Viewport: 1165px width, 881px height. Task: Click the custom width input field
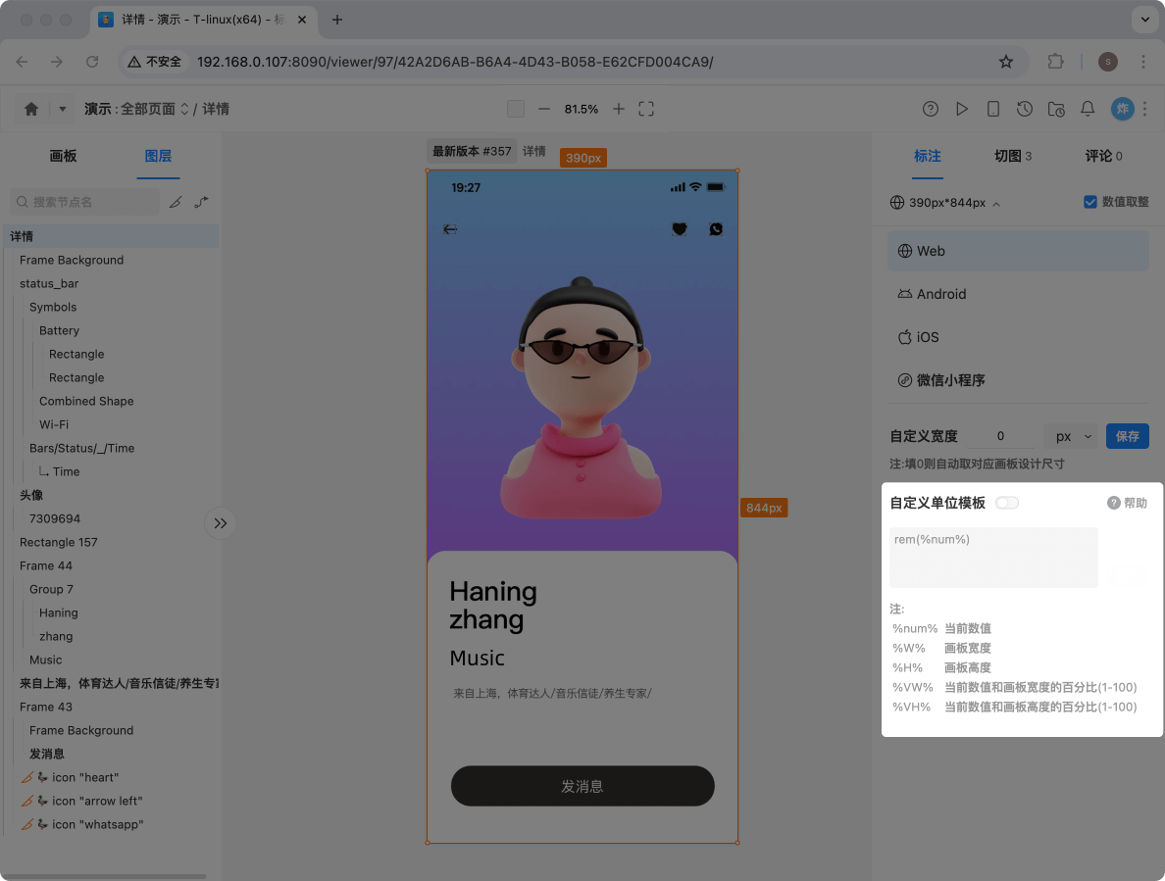click(1002, 436)
